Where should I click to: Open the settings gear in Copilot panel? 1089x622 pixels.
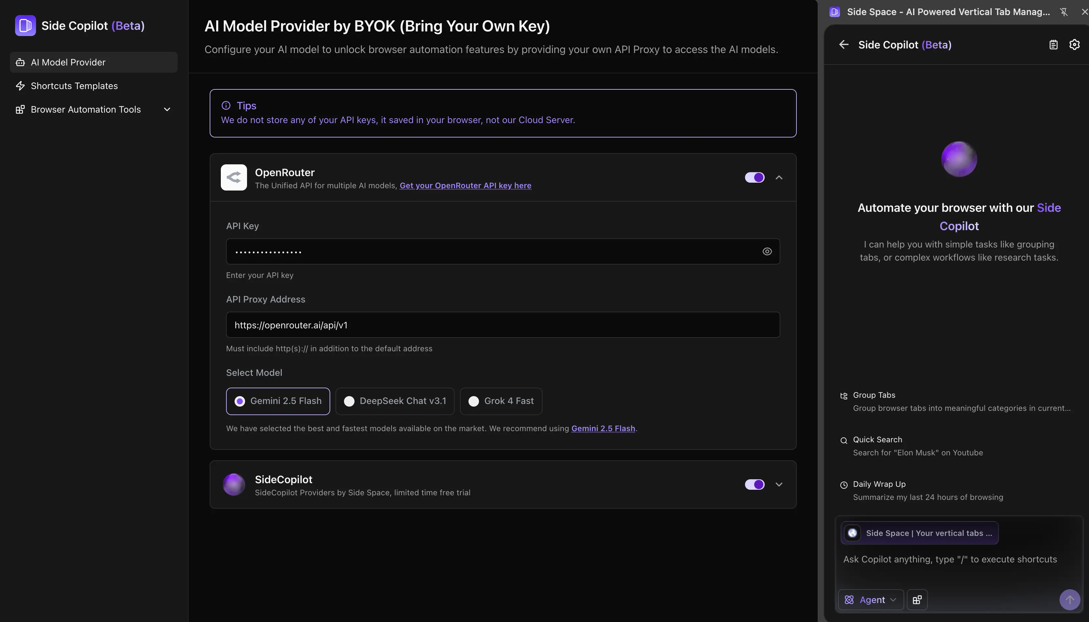(x=1074, y=45)
